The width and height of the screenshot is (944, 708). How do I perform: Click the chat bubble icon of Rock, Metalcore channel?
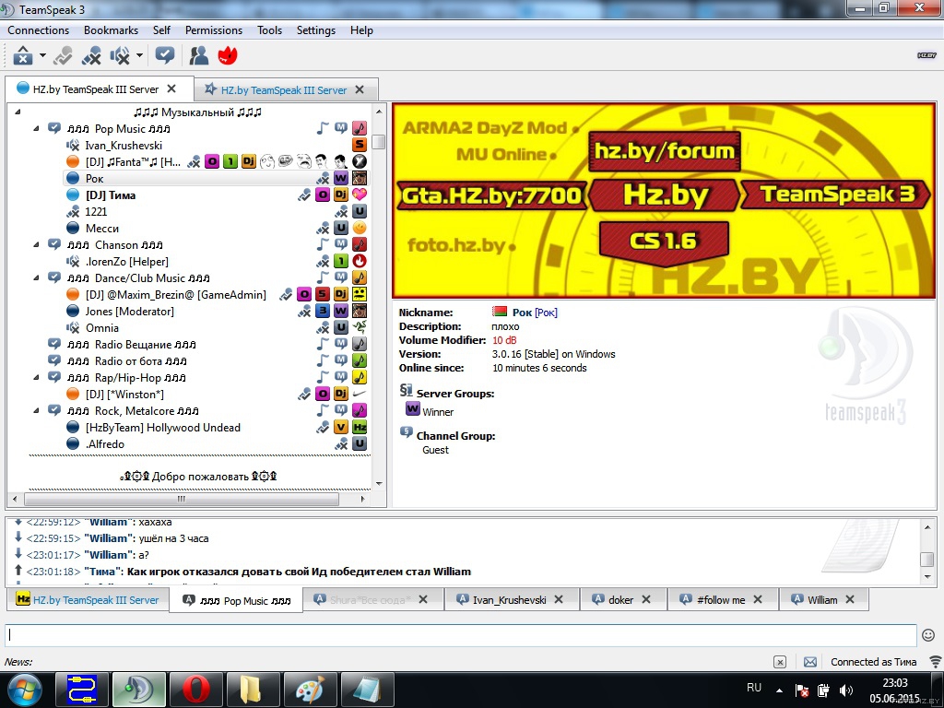tap(54, 410)
